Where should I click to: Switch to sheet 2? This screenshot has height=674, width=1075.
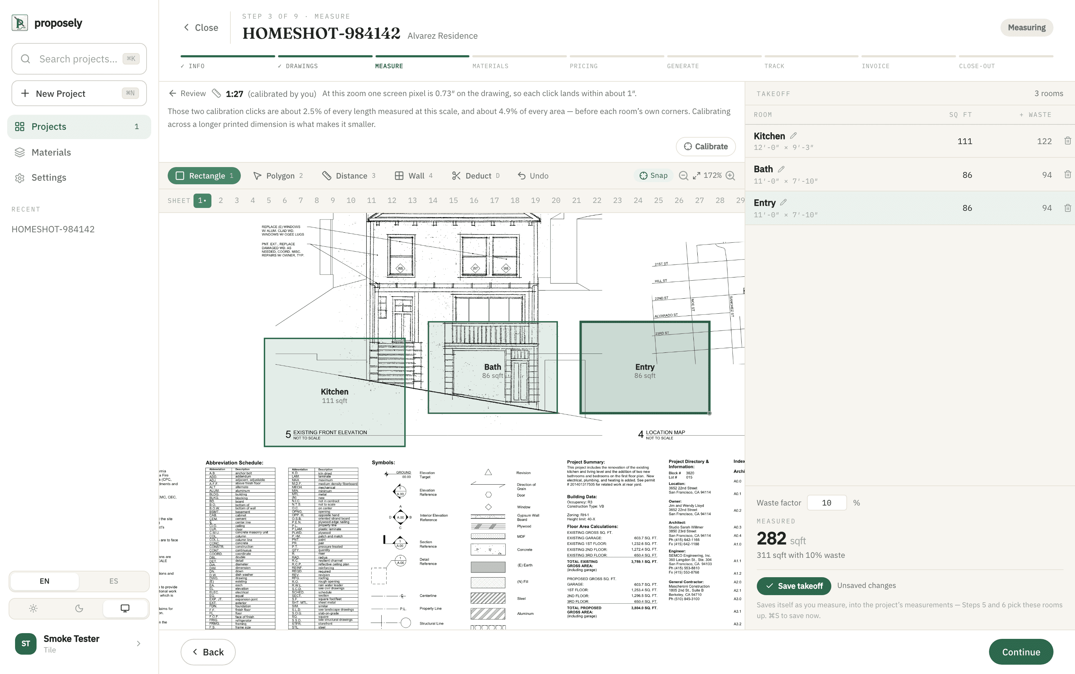point(220,201)
